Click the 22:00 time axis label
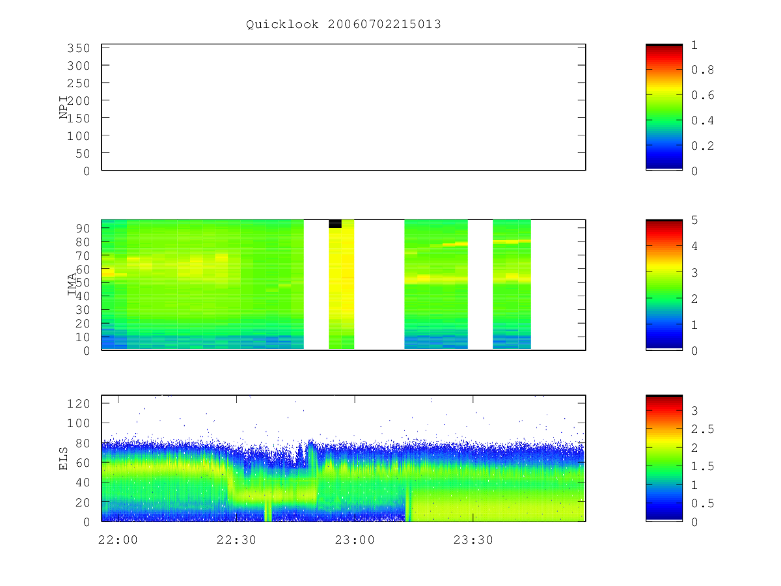This screenshot has height=586, width=781. [117, 539]
